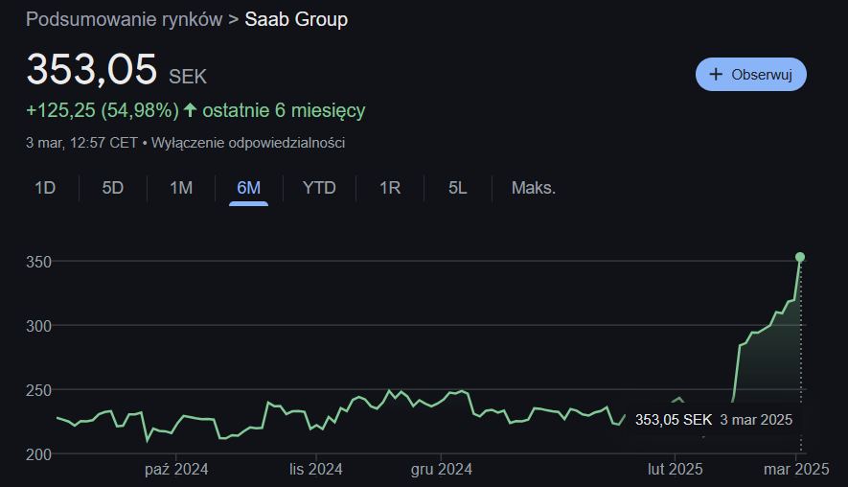Switch to the 5D time range
This screenshot has height=487, width=848.
tap(113, 188)
